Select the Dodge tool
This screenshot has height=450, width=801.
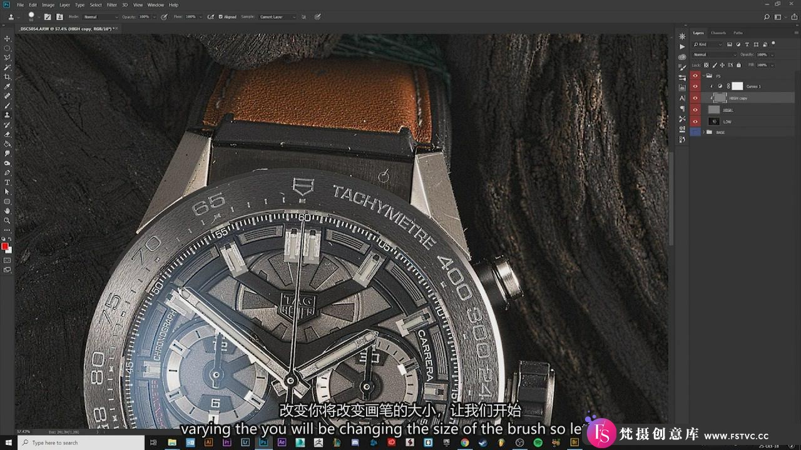pos(8,163)
